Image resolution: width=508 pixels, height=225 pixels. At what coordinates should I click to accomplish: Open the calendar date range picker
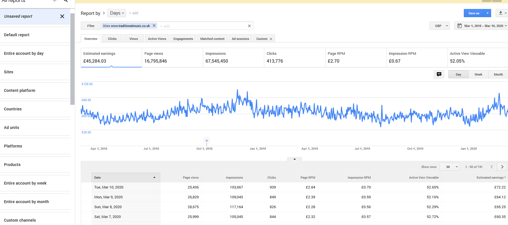(x=460, y=26)
